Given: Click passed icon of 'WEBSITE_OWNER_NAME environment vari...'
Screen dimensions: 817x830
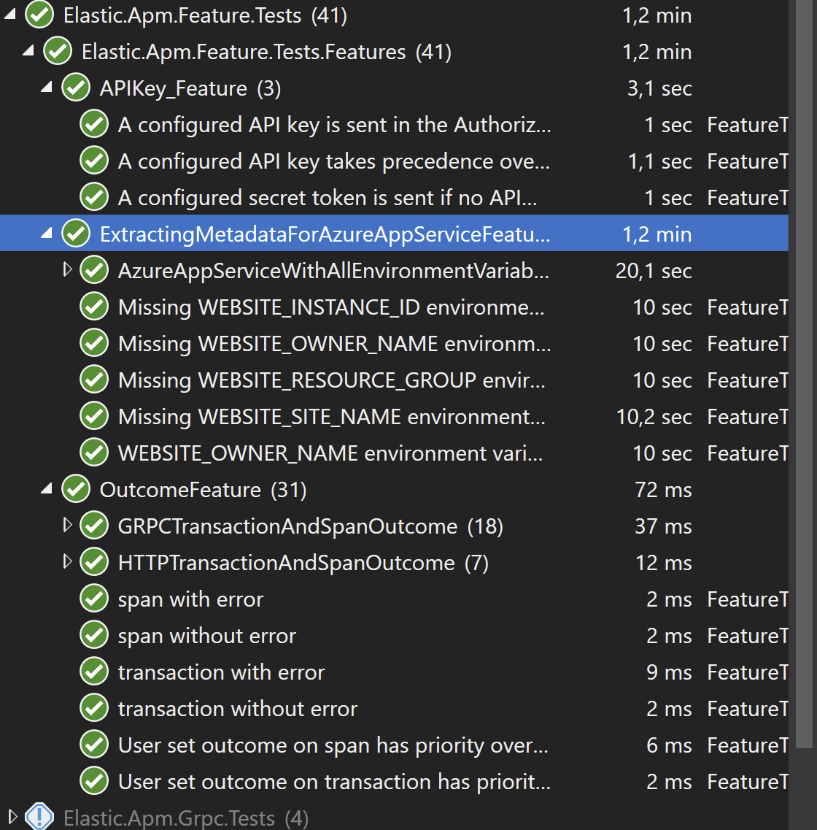Looking at the screenshot, I should point(94,453).
